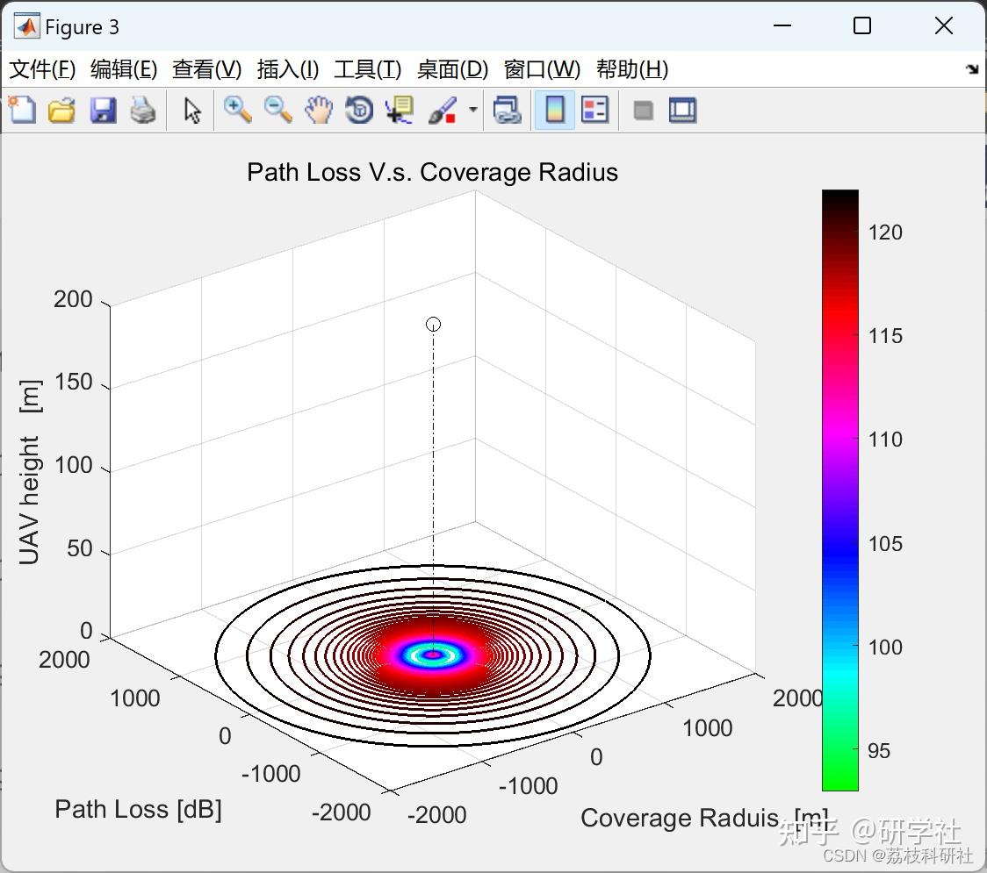Screen dimensions: 987x873
Task: Select the Zoom Out tool
Action: (x=277, y=110)
